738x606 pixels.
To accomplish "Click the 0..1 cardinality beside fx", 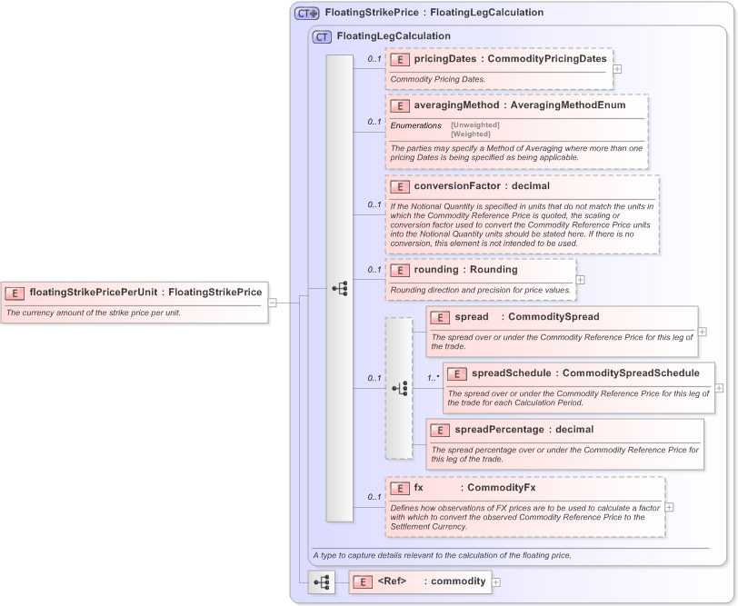I will click(374, 497).
